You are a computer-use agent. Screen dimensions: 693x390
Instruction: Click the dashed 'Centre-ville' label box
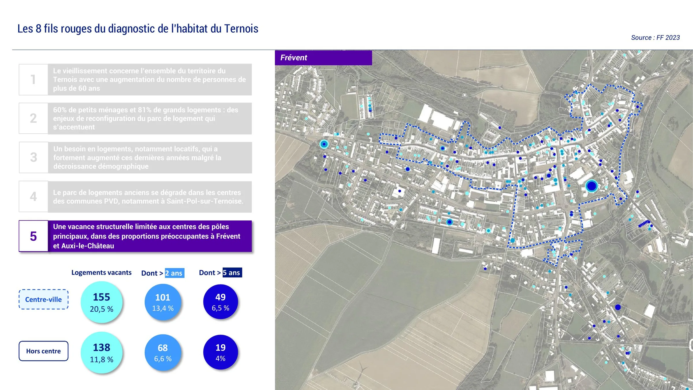(x=44, y=299)
